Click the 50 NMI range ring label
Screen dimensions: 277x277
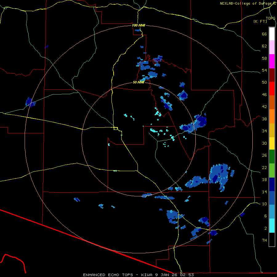coord(138,82)
